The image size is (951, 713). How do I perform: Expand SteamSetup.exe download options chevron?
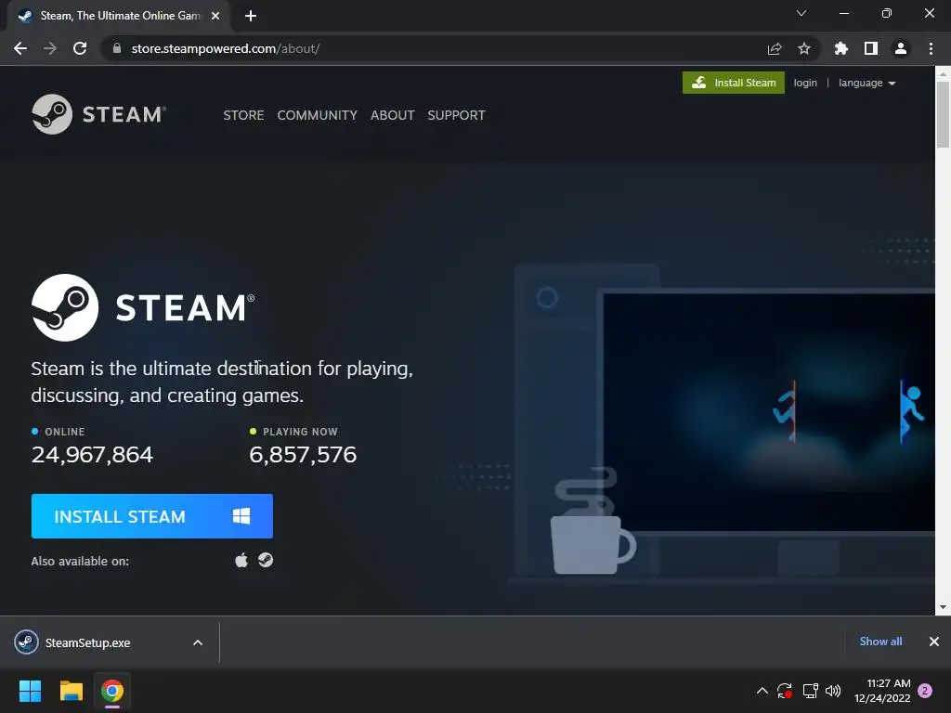tap(198, 642)
